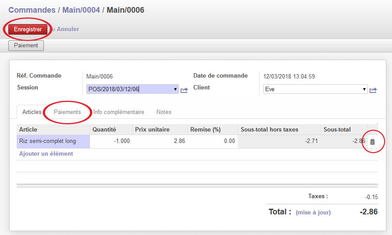The height and width of the screenshot is (235, 392).
Task: Click Ajouter un élément link
Action: [46, 154]
